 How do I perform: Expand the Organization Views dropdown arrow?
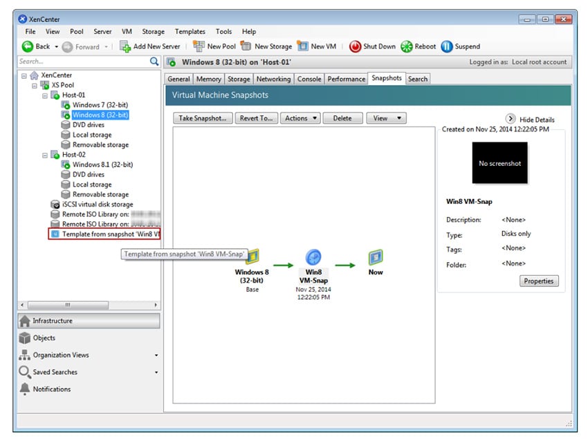156,355
